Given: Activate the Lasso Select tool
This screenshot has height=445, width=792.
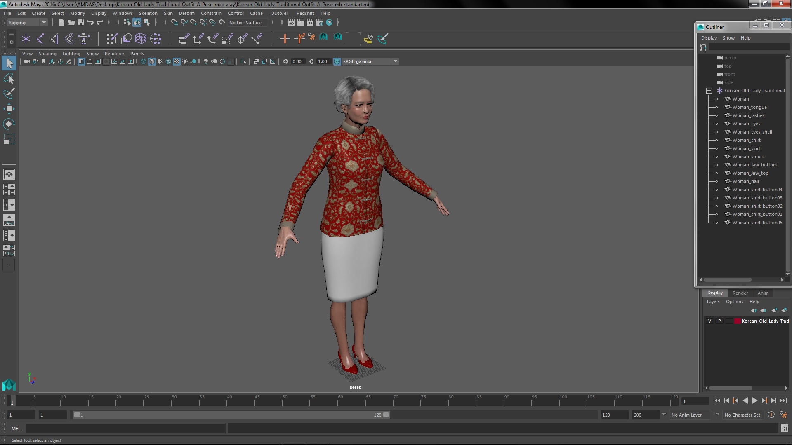Looking at the screenshot, I should [9, 78].
